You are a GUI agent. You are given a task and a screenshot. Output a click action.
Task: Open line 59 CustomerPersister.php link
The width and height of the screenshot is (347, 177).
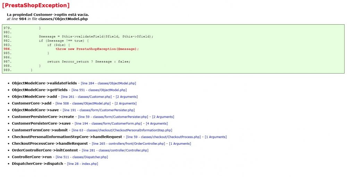click(113, 117)
